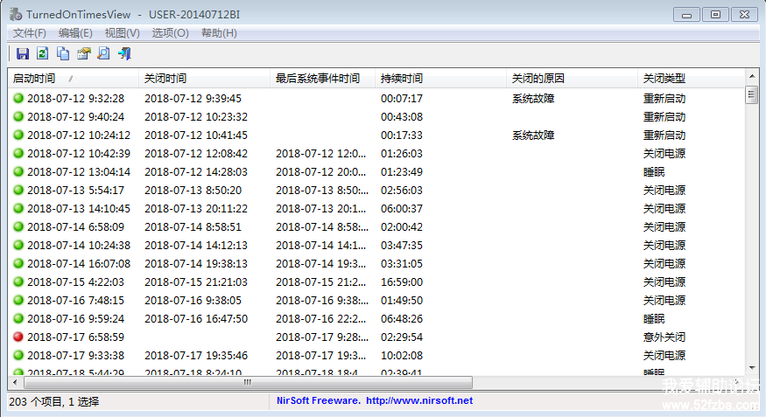766x417 pixels.
Task: Click the vertical scrollbar thumb
Action: click(752, 94)
